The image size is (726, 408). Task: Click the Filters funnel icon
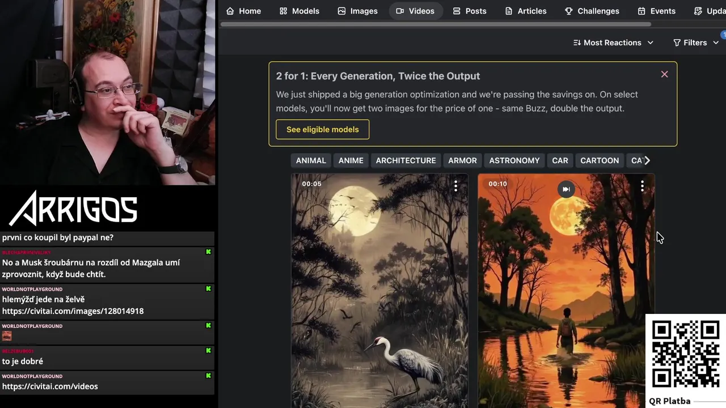(x=677, y=42)
